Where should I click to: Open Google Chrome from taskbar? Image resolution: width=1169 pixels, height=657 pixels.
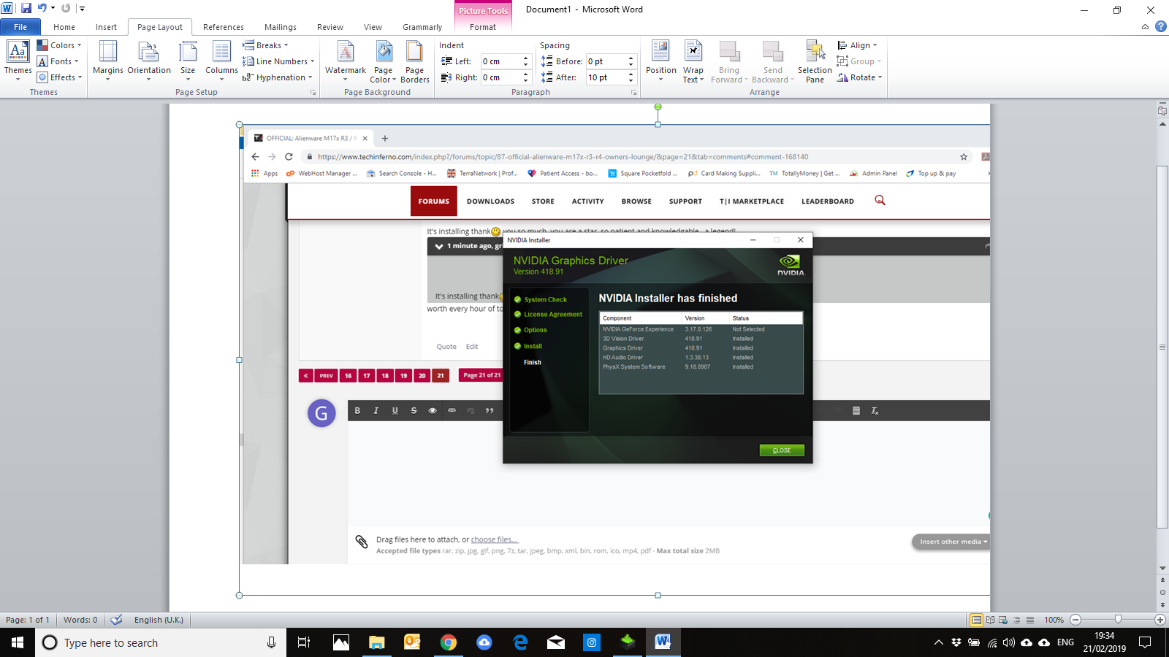449,642
